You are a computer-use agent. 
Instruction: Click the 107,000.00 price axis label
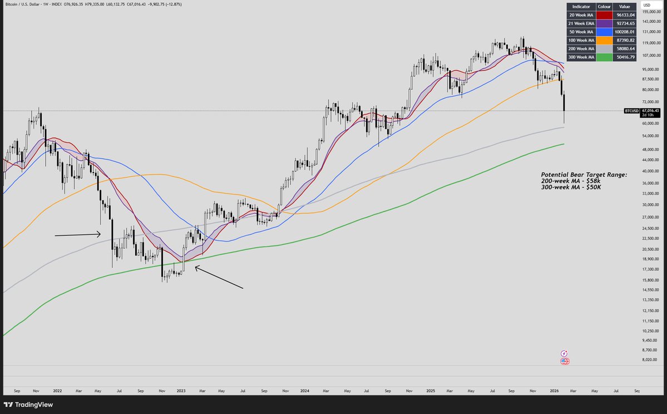[651, 55]
